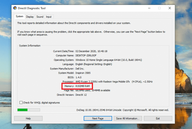Click the date value '02 December 2020, 10:40:18'

pos(91,51)
